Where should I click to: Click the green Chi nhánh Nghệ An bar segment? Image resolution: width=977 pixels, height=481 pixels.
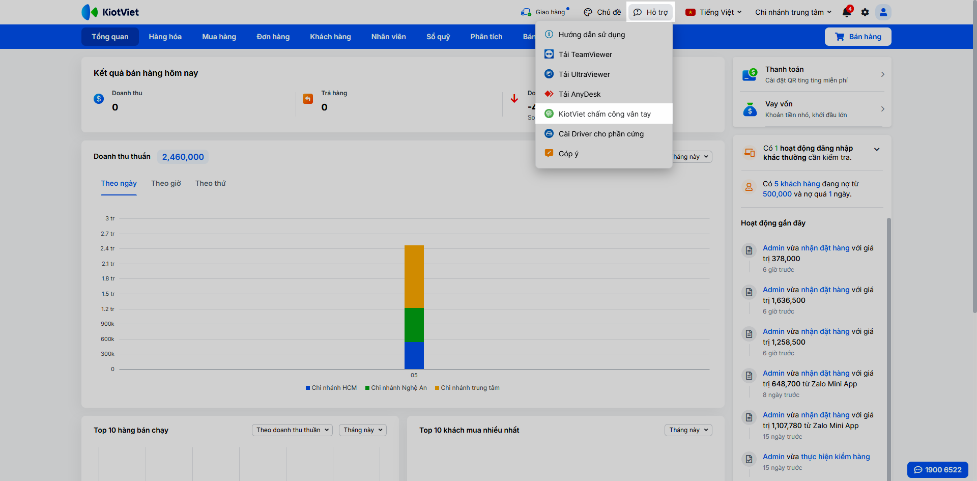[414, 325]
